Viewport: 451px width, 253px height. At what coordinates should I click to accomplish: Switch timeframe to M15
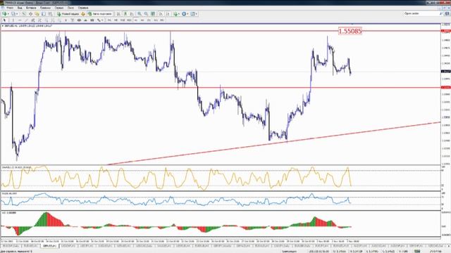[x=123, y=20]
